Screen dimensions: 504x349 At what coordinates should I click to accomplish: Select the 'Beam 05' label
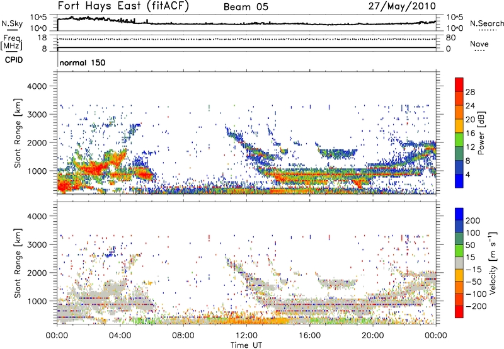(x=246, y=7)
